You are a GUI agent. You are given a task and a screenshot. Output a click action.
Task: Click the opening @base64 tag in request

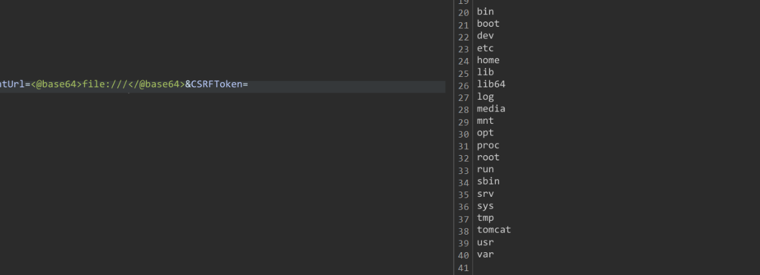(x=56, y=85)
